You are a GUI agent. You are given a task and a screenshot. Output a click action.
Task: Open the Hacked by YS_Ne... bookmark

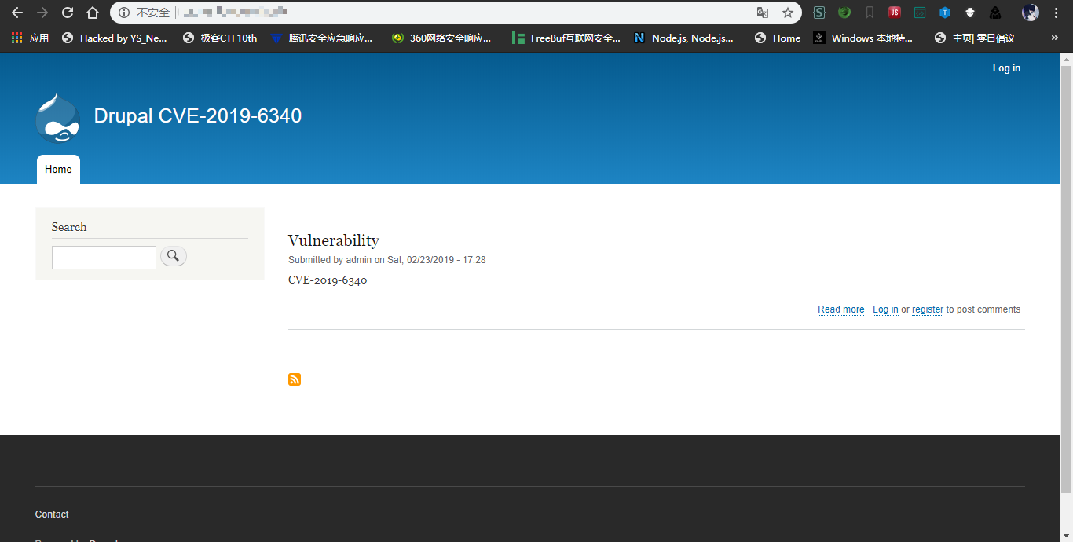point(115,38)
